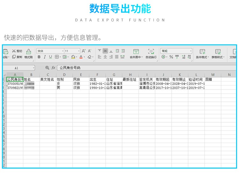
Task: Open the font name dropdown (宋体)
Action: 49,51
